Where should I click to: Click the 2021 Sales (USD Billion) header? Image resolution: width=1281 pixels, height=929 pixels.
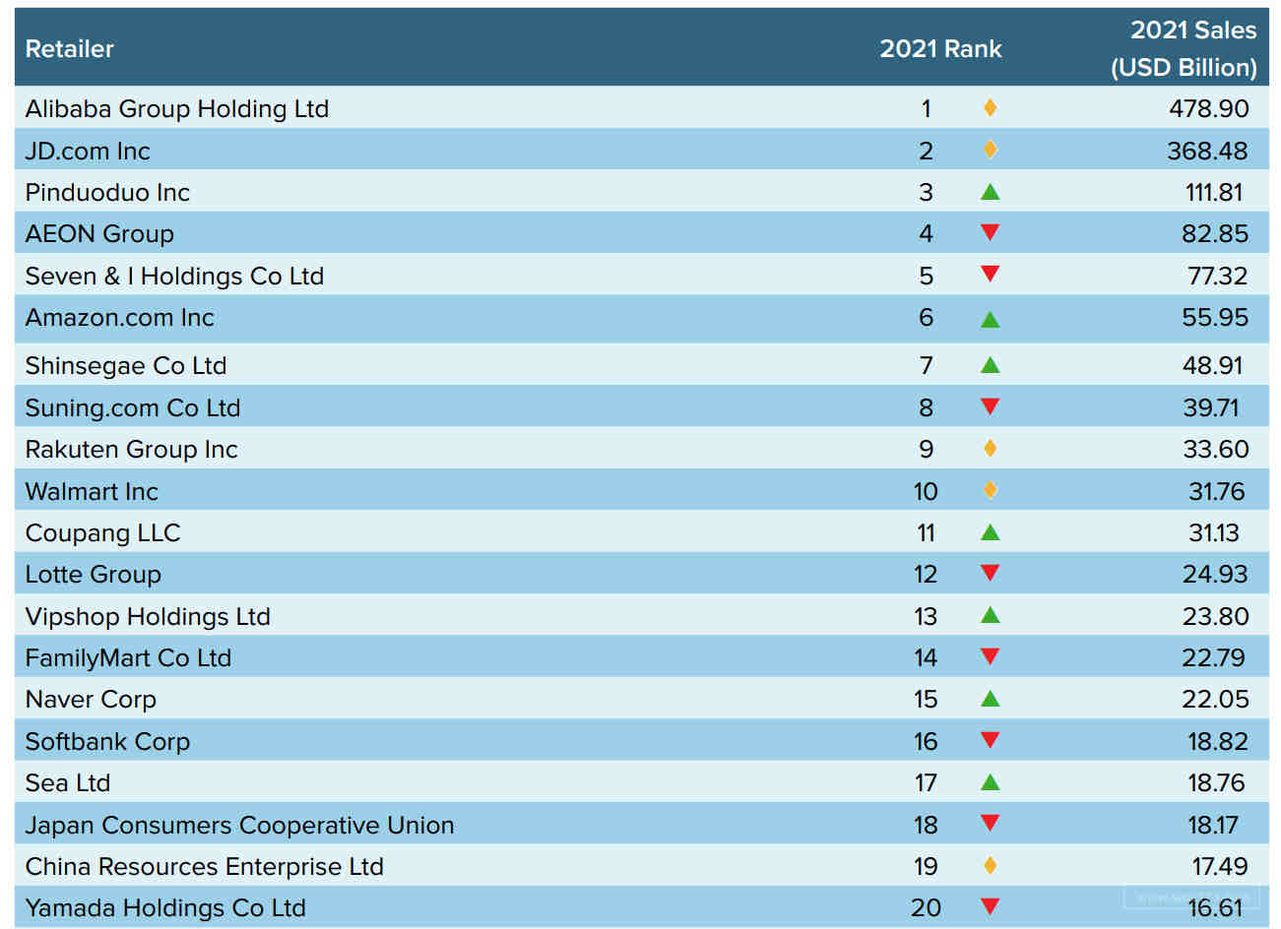(1184, 48)
